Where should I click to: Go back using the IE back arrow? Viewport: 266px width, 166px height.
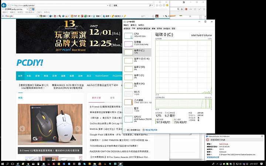(x=4, y=5)
